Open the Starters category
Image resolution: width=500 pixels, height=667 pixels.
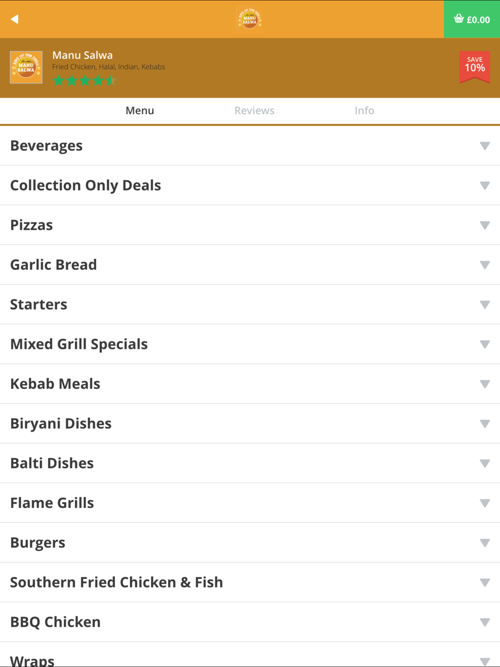point(250,304)
